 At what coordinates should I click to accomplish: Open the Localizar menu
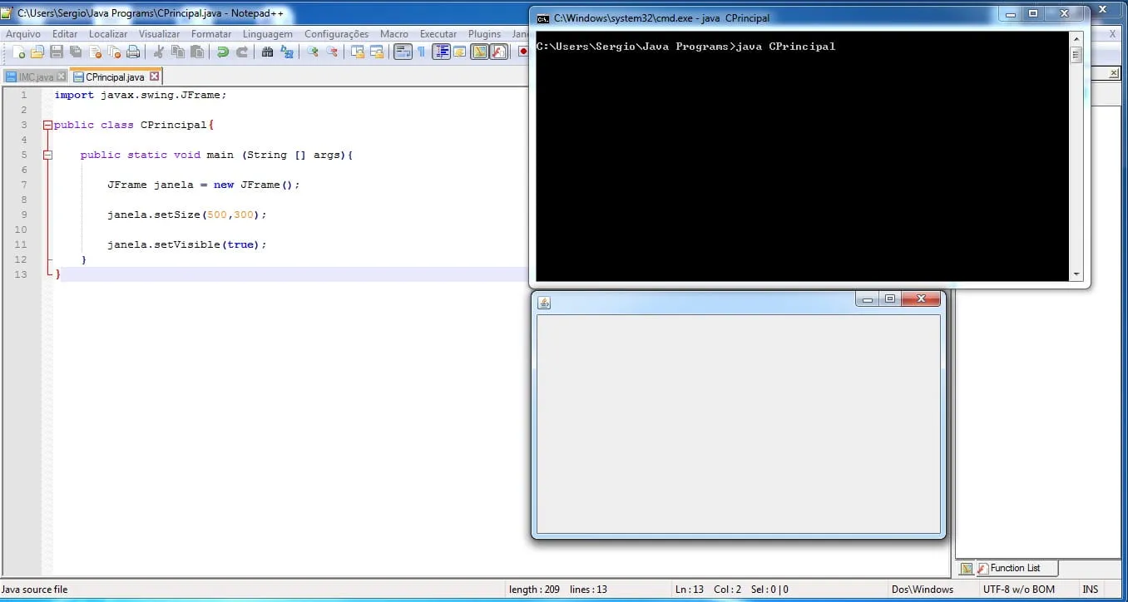point(108,34)
